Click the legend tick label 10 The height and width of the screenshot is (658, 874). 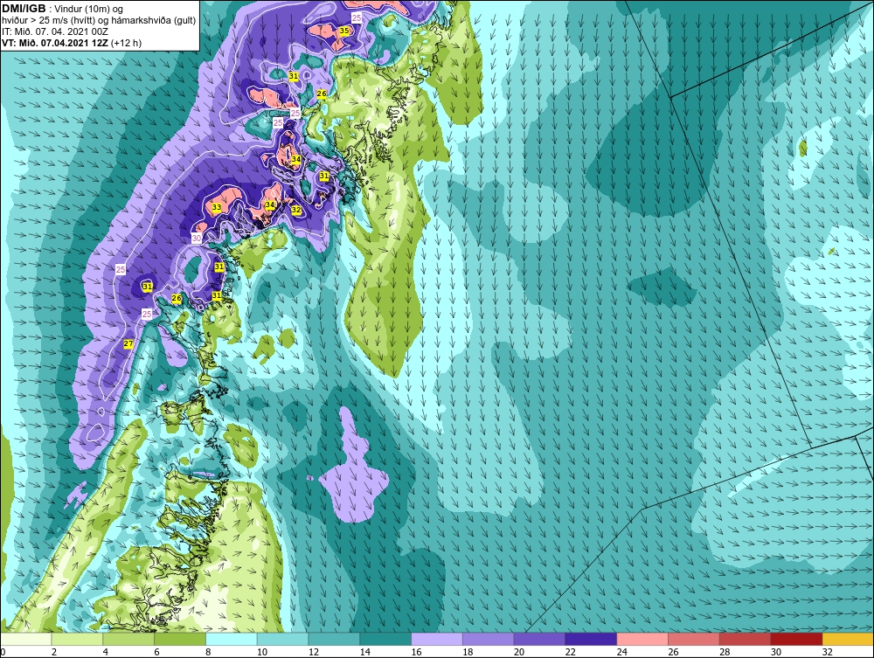point(262,652)
